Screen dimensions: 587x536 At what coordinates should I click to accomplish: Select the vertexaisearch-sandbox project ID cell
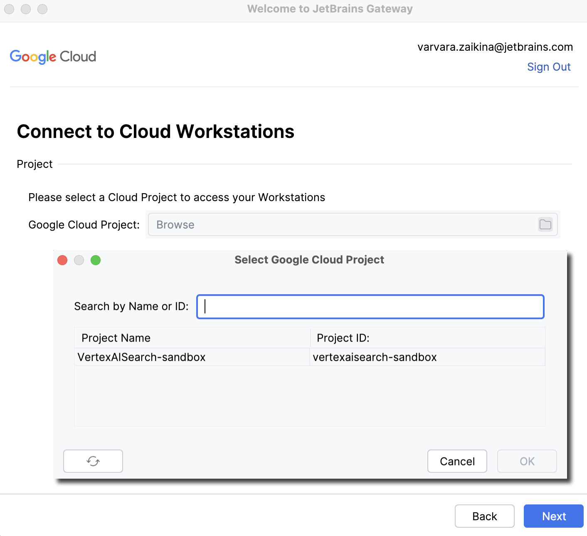(375, 357)
